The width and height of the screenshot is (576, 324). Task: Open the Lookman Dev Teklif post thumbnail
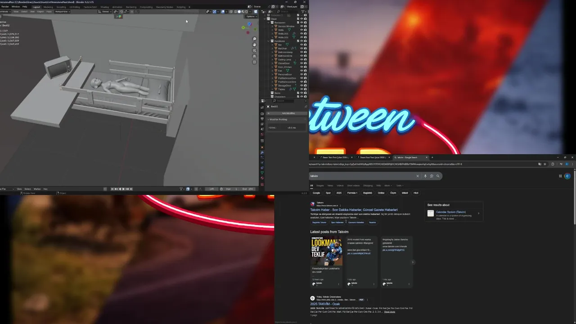(327, 251)
